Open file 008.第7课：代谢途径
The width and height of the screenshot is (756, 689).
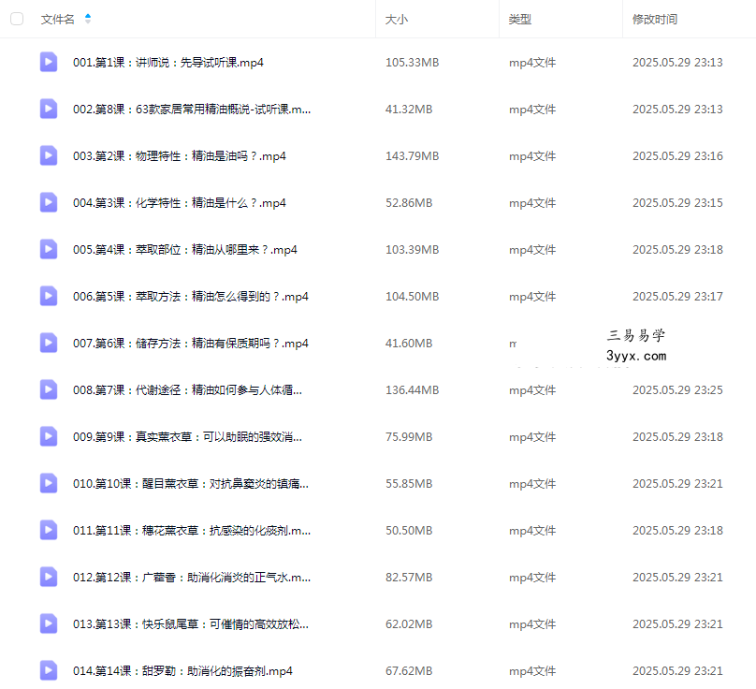187,390
